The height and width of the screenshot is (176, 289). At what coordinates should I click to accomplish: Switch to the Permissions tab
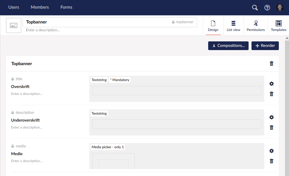pos(256,25)
